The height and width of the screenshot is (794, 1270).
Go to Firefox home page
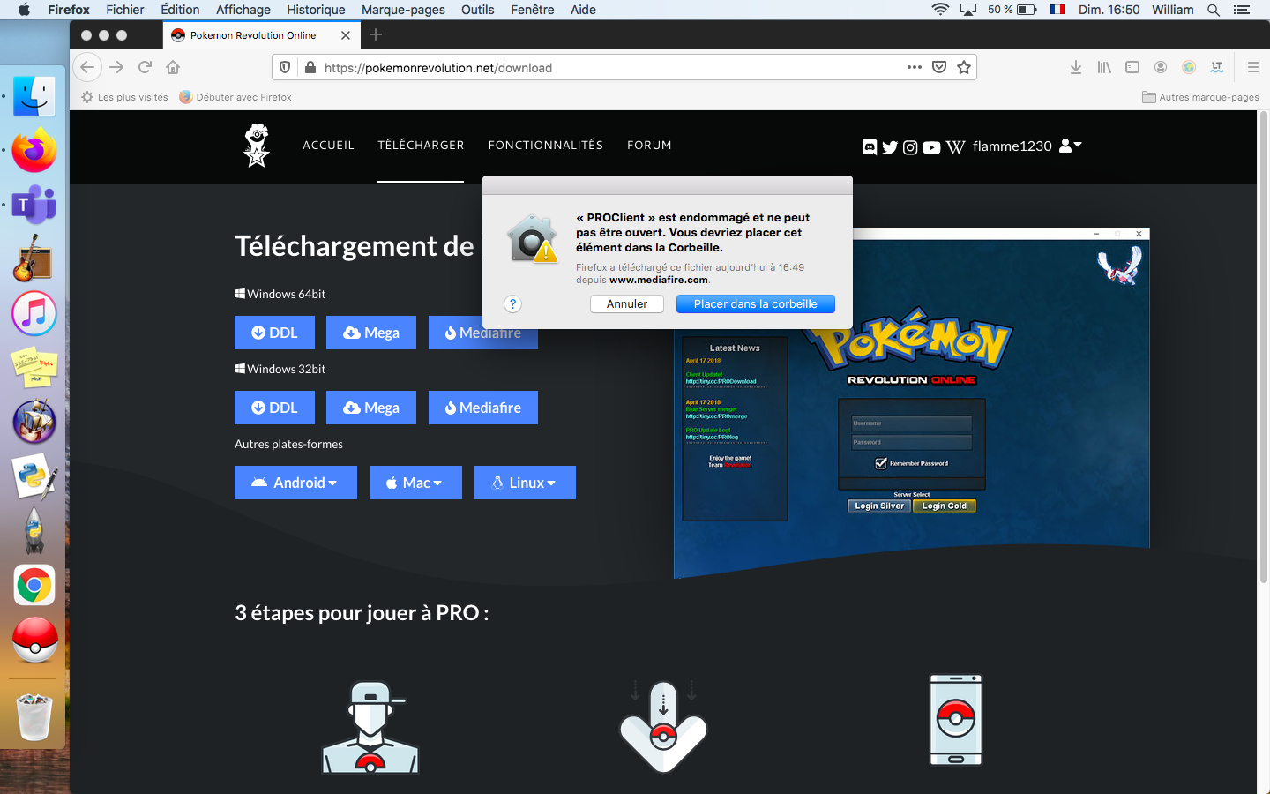point(173,67)
